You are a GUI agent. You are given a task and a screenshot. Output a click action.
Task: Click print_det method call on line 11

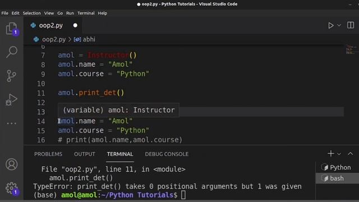98,93
